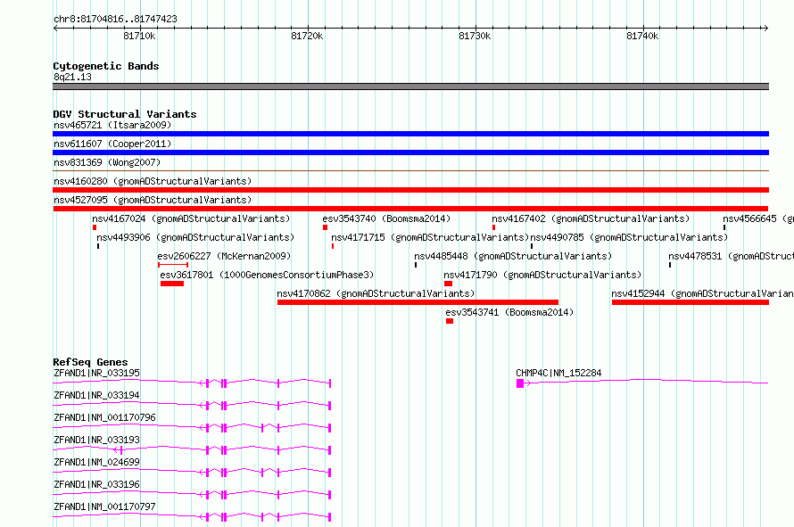Open the ZFAND1|NM_001170796 transcript label
Screen dimensions: 794x527
104,417
